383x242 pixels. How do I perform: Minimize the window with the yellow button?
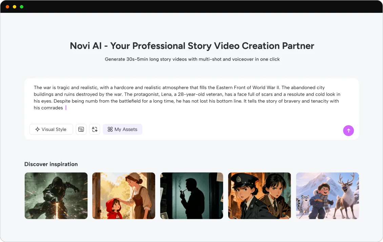[x=15, y=6]
